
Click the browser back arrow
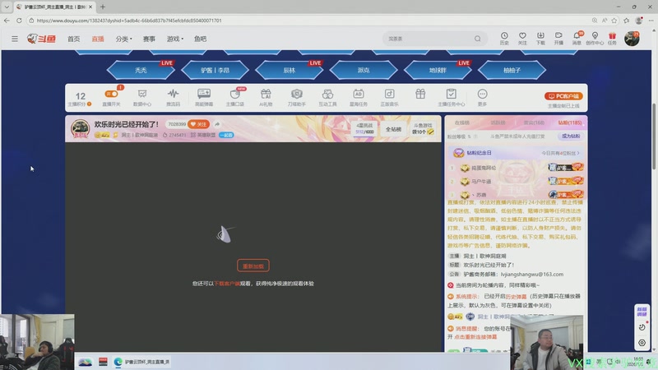7,20
